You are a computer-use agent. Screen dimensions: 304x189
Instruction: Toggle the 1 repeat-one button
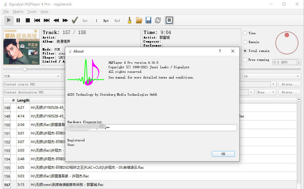[x=96, y=21]
